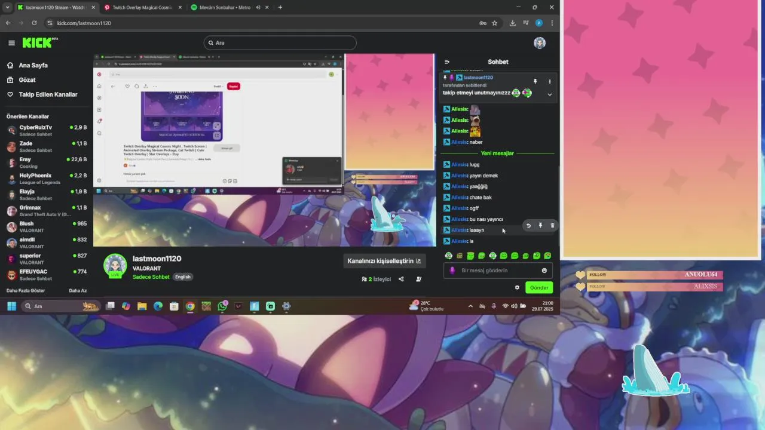Open the password manager key icon
Screen dimensions: 765x430
(x=482, y=23)
